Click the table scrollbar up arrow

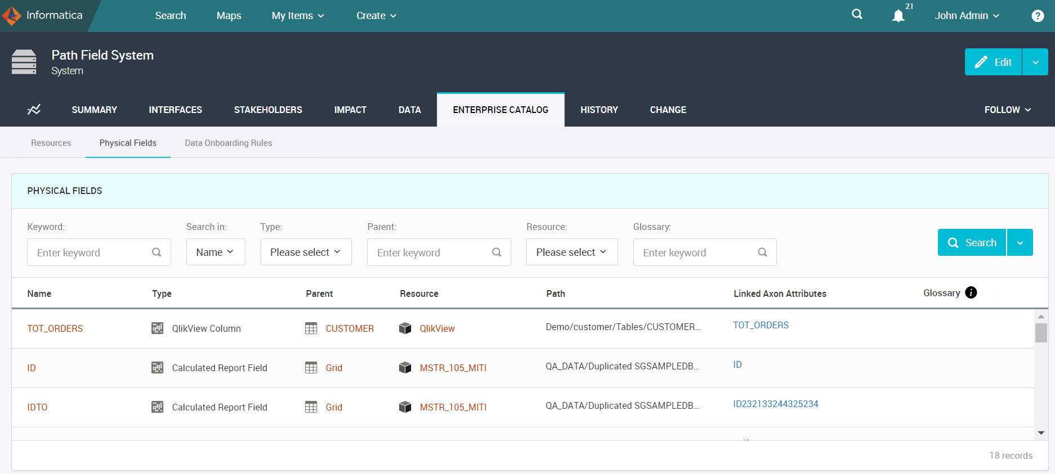tap(1041, 317)
